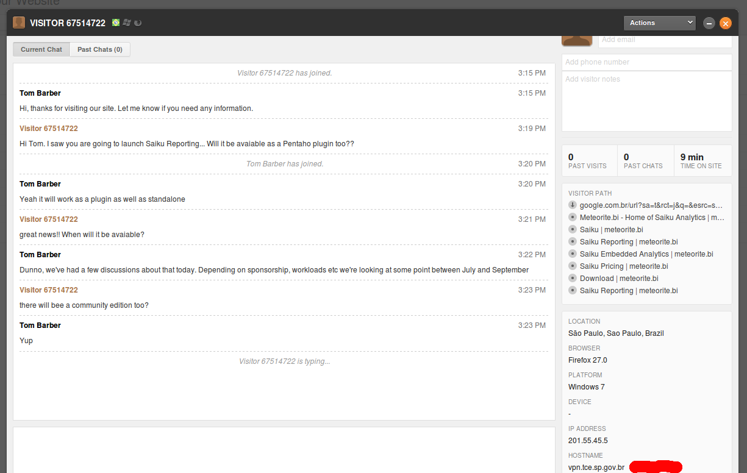The width and height of the screenshot is (747, 473).
Task: Click 'Tom Barber has joined.' notice
Action: pos(285,164)
